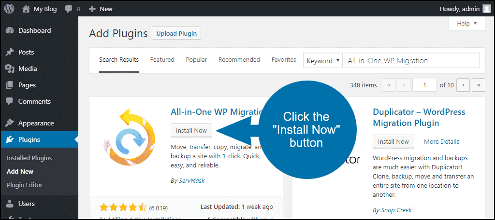495x220 pixels.
Task: Click the star rating of All-in-One WP Migration
Action: (123, 207)
